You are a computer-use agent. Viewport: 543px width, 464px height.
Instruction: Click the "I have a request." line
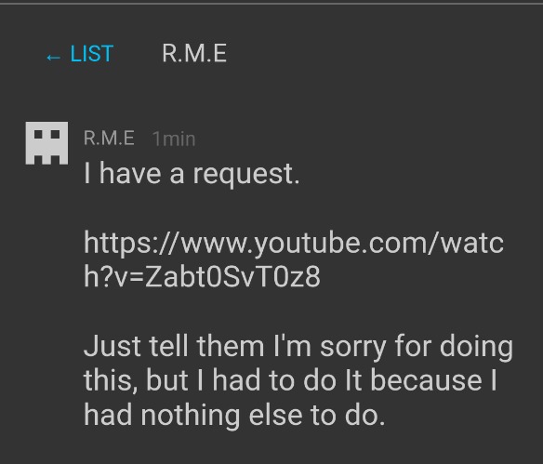pos(192,174)
